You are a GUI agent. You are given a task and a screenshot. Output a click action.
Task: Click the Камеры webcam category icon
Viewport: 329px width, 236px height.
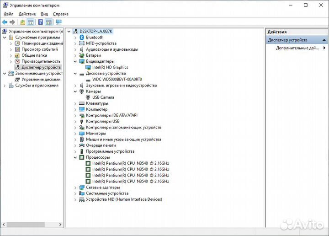click(82, 91)
